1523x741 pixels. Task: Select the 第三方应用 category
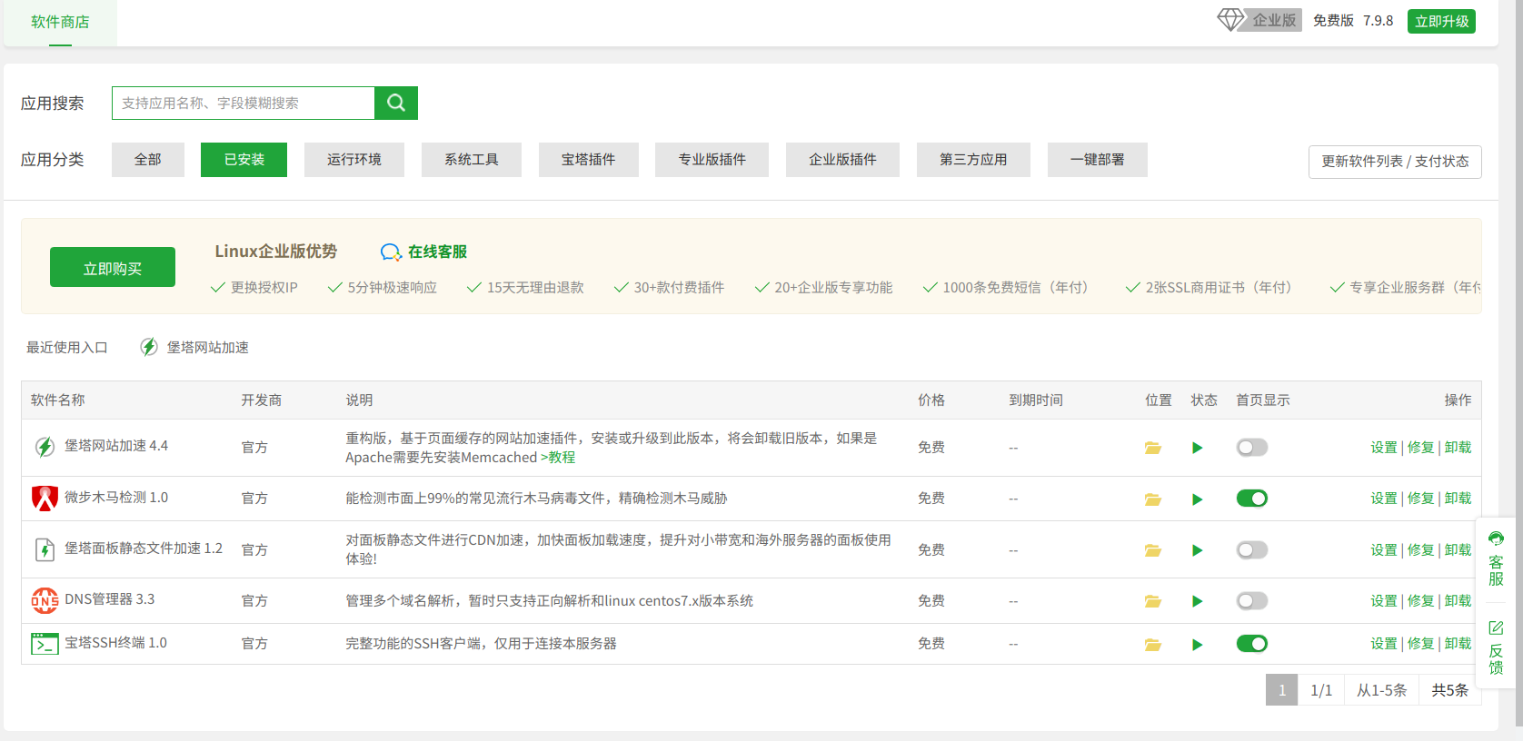click(x=974, y=160)
